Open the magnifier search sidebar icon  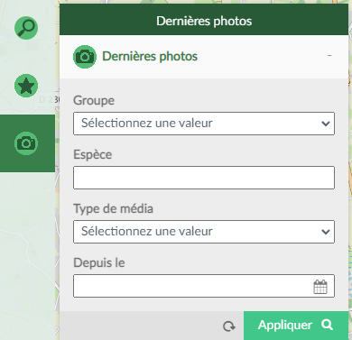(26, 28)
